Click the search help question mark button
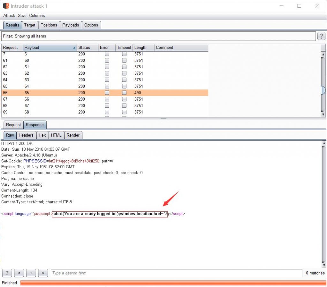The width and height of the screenshot is (327, 287). click(x=7, y=273)
